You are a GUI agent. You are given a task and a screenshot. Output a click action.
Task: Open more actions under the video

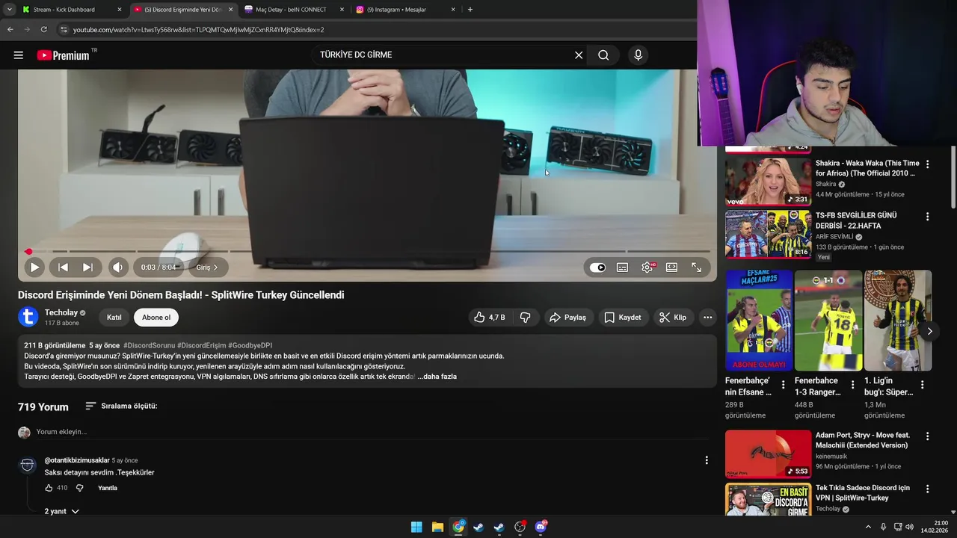[x=707, y=318]
